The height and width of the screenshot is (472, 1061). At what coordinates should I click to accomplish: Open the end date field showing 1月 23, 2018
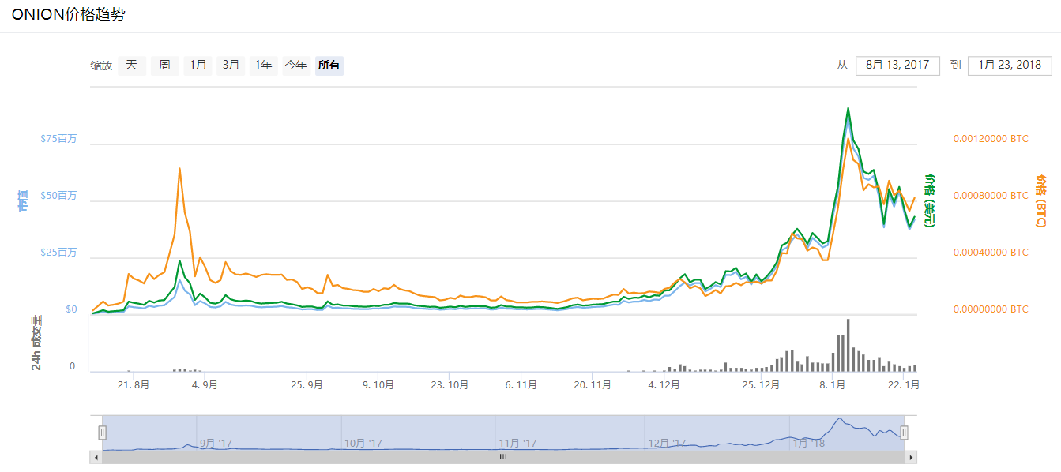(x=1009, y=66)
